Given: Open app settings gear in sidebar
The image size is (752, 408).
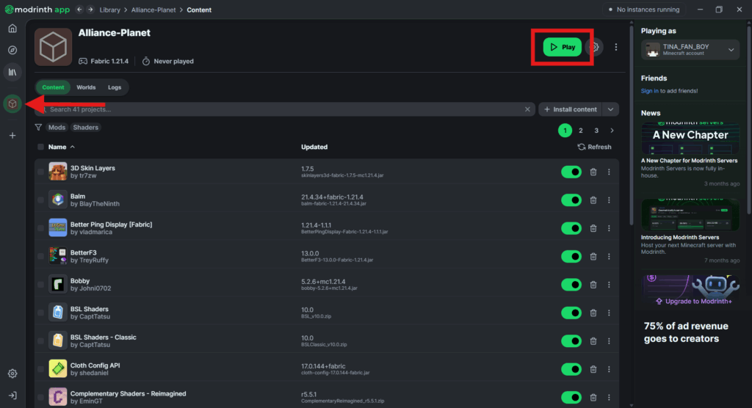Looking at the screenshot, I should coord(12,374).
